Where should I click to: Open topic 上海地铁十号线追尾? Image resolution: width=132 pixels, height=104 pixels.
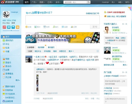111,76
